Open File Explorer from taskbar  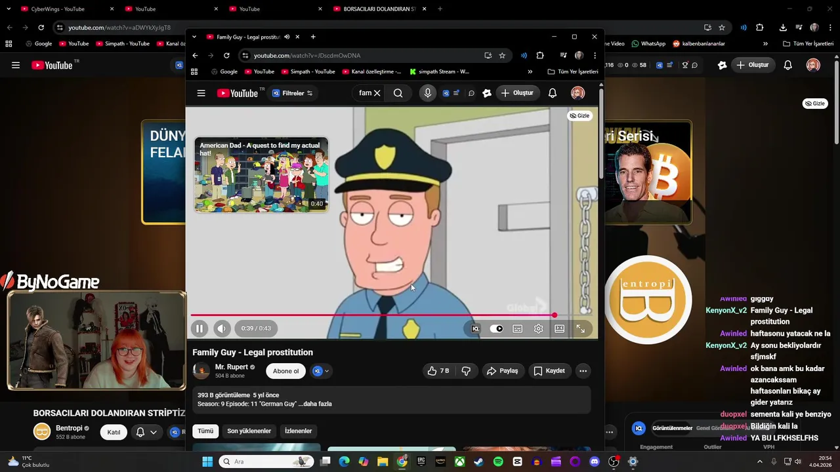pyautogui.click(x=383, y=462)
